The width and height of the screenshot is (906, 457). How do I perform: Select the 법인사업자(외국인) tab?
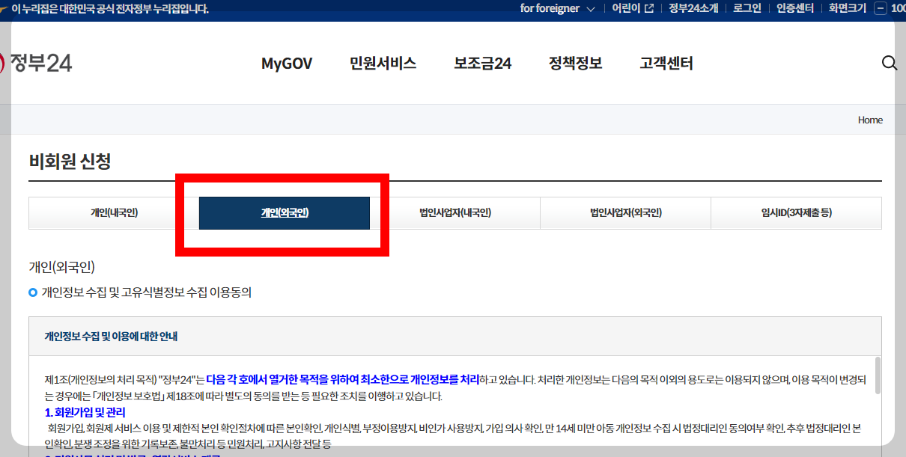[625, 213]
